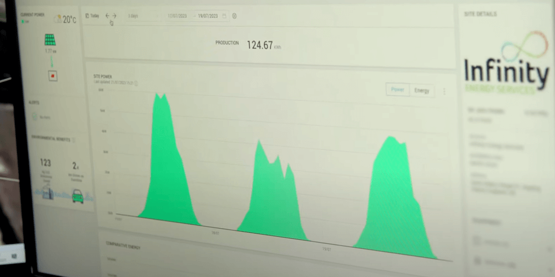Click the weather icon beside 20°C
555x277 pixels.
[57, 19]
